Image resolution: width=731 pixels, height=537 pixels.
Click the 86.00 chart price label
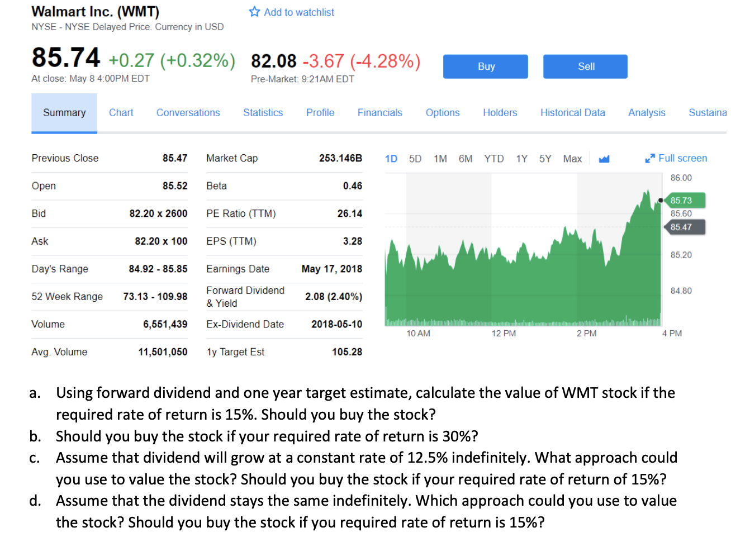(681, 178)
